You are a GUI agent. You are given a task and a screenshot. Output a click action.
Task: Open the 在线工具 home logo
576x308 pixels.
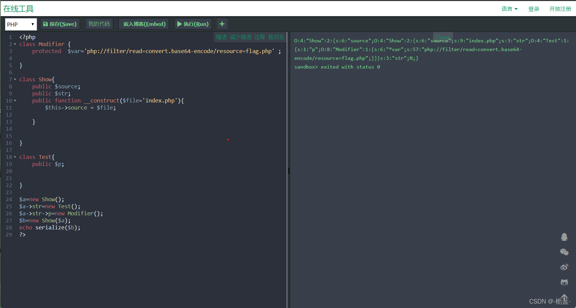point(18,9)
